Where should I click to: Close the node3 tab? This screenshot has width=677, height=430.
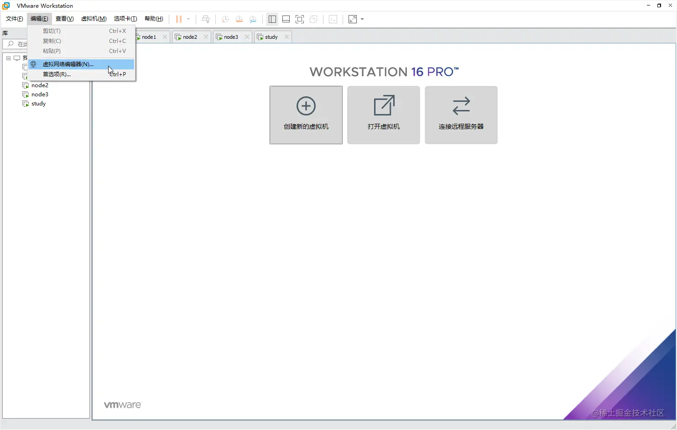coord(247,37)
